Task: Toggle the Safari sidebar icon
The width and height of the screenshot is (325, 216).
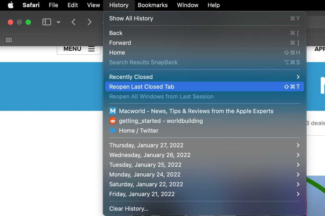Action: [x=47, y=22]
